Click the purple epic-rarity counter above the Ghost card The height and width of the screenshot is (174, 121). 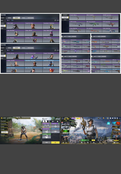pyautogui.click(x=8, y=20)
